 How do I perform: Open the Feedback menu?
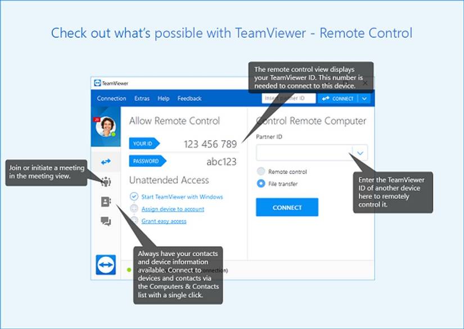[x=190, y=98]
